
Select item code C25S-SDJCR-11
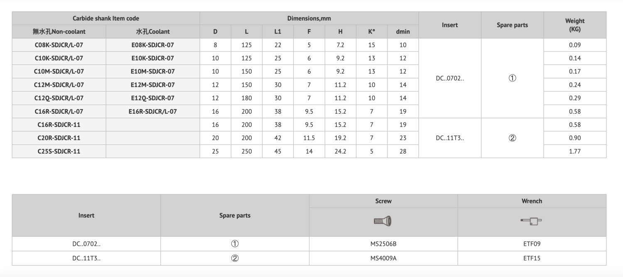click(59, 151)
